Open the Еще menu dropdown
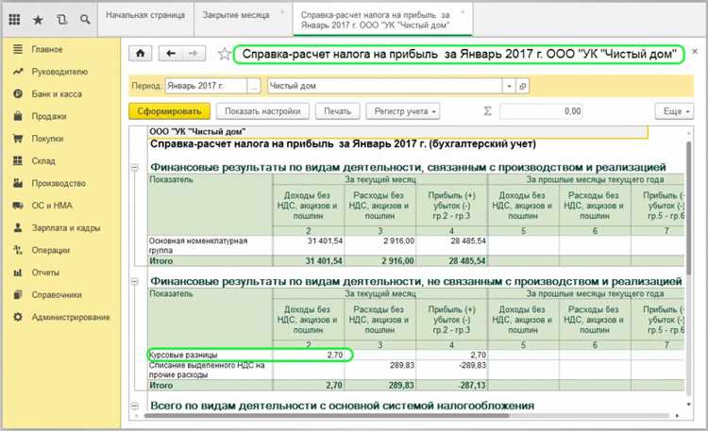Image resolution: width=708 pixels, height=431 pixels. (x=674, y=111)
